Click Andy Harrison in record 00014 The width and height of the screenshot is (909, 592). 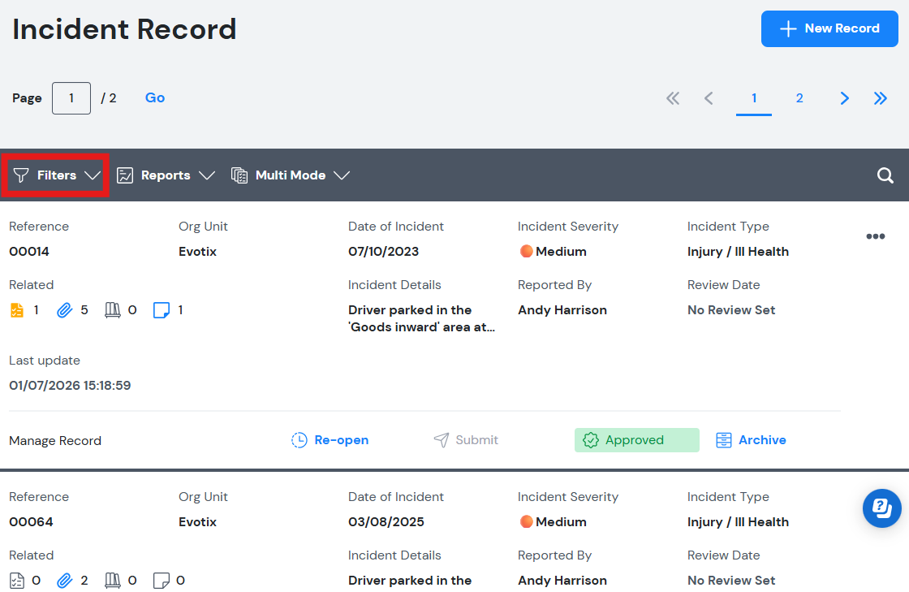pos(562,310)
